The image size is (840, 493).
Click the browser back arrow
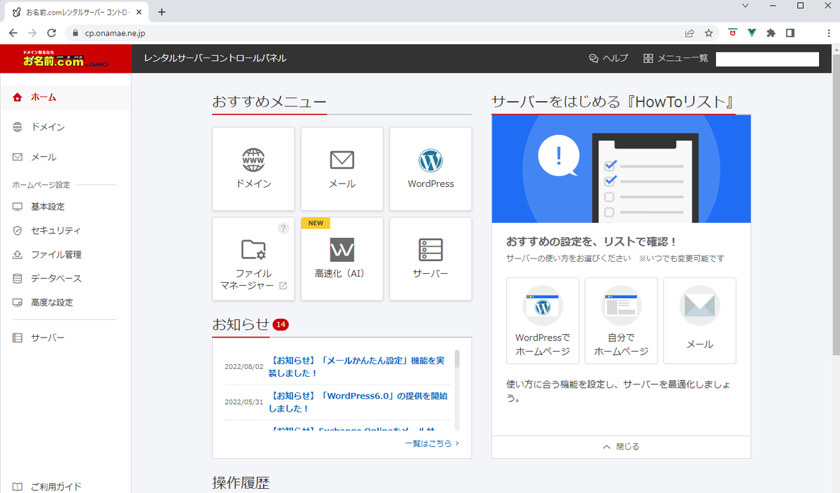(x=13, y=33)
